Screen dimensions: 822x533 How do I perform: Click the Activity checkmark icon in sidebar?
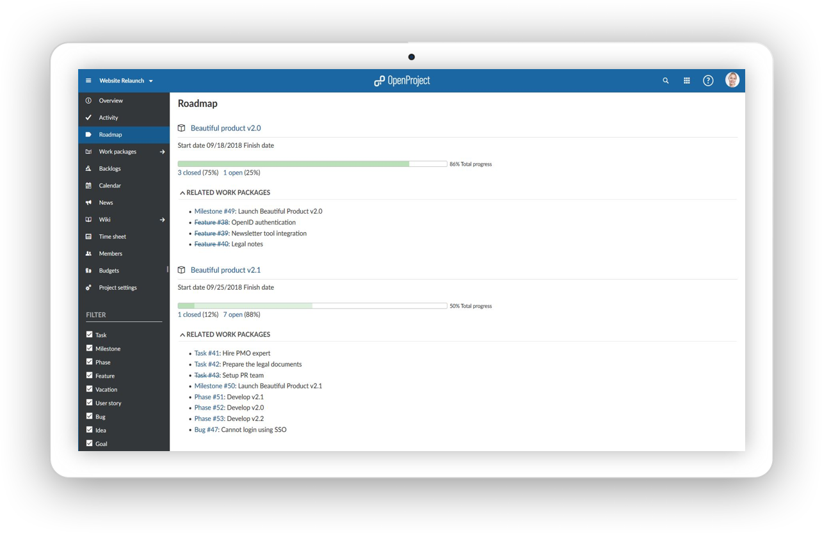[x=88, y=118]
